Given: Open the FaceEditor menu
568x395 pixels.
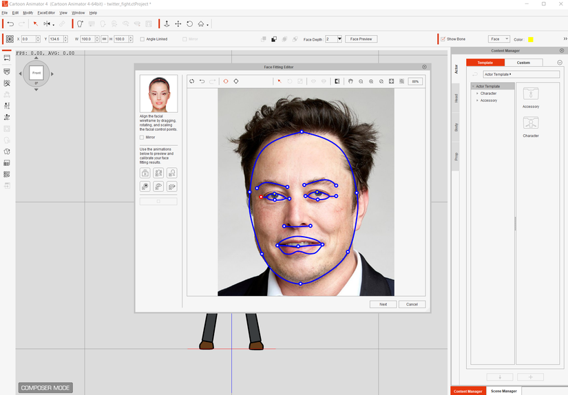Looking at the screenshot, I should tap(46, 12).
